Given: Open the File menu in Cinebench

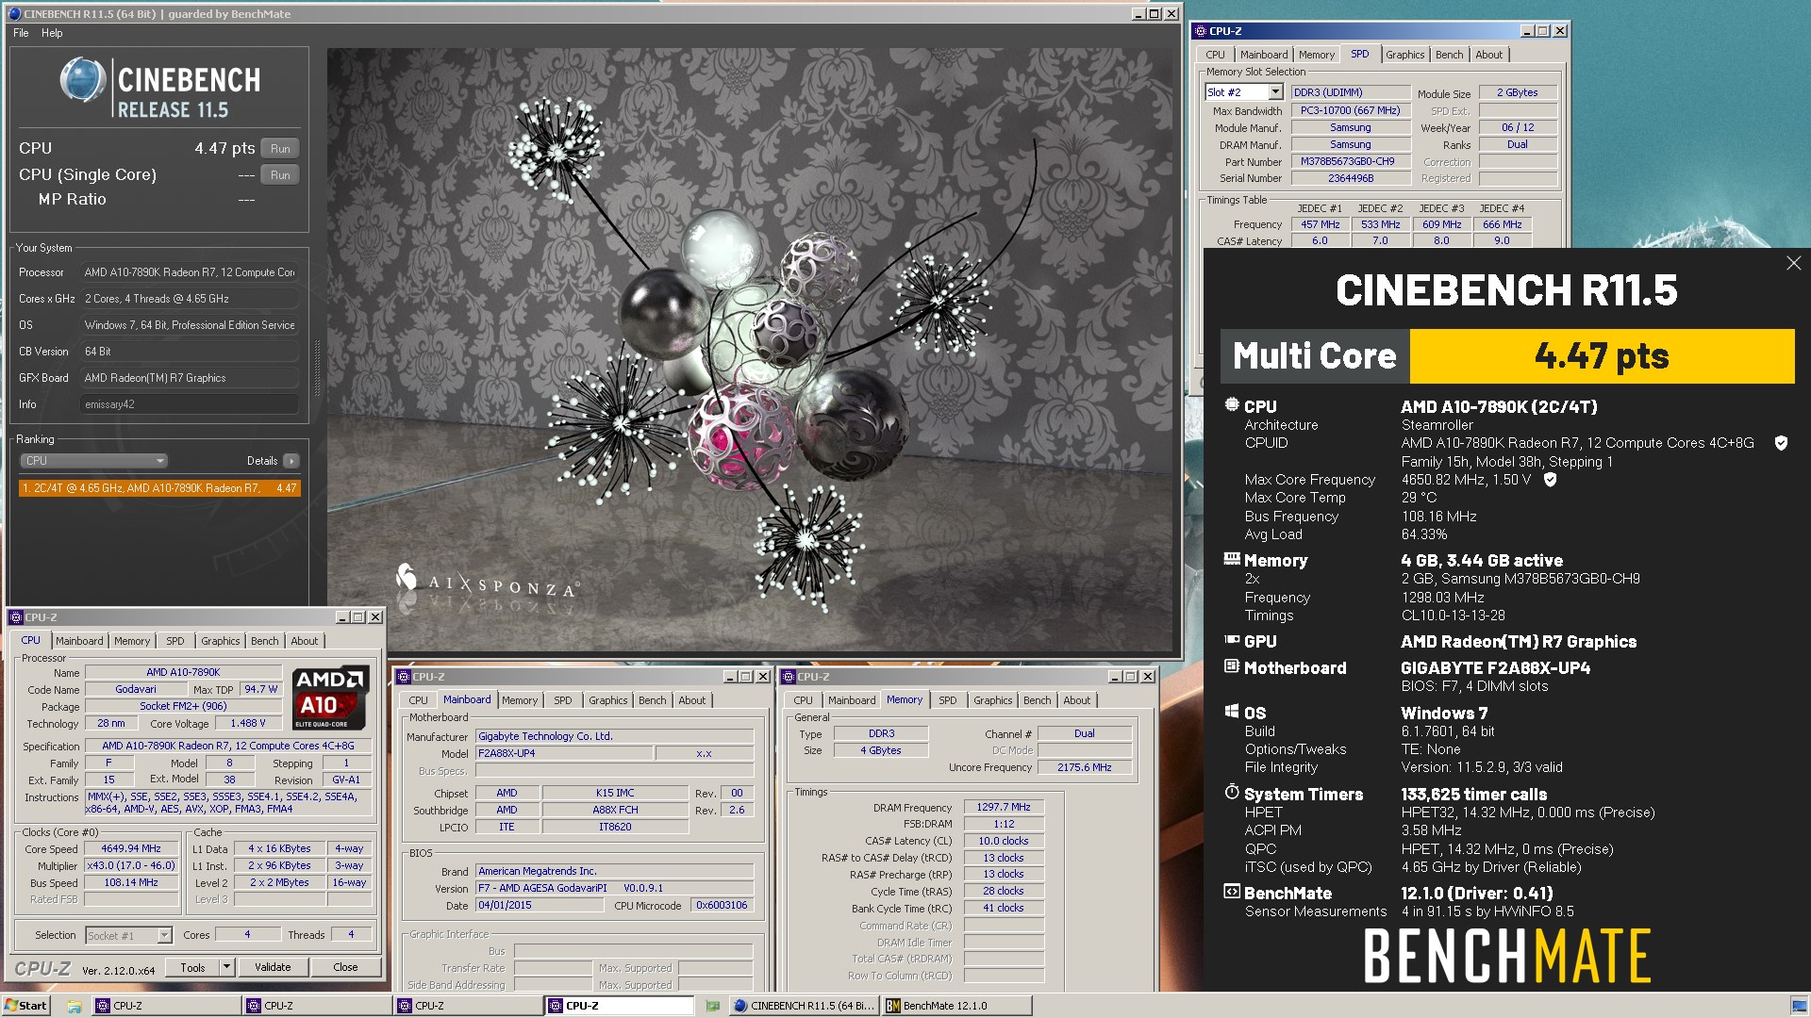Looking at the screenshot, I should 21,33.
